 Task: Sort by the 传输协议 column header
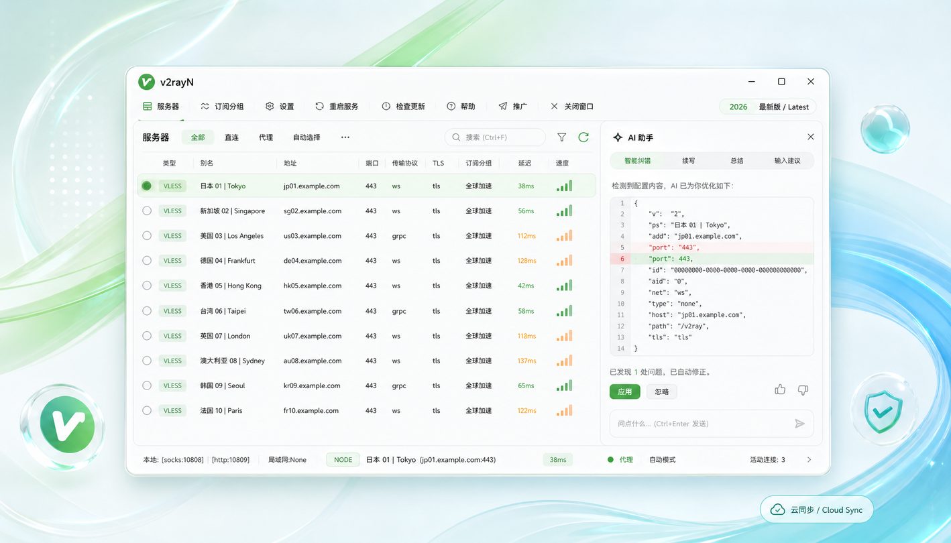click(x=405, y=163)
